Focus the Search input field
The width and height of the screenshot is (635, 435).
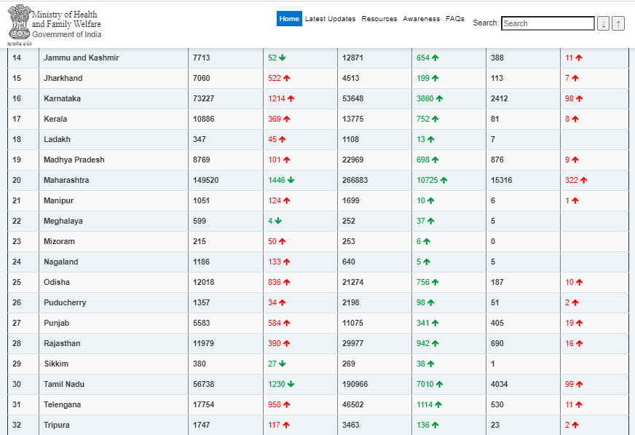tap(548, 23)
